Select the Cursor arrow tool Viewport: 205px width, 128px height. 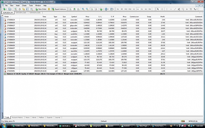(158, 9)
